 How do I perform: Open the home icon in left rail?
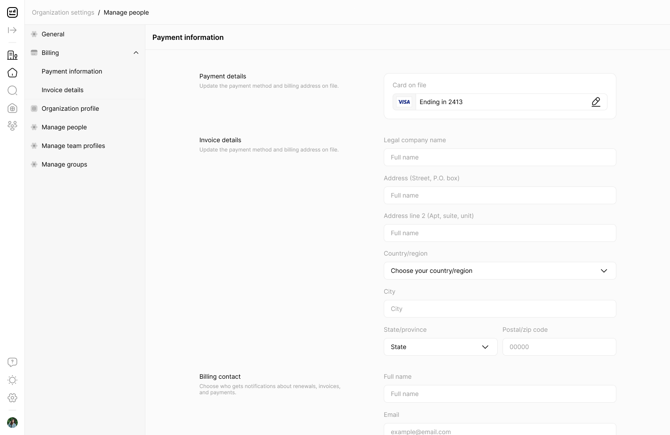[x=12, y=73]
